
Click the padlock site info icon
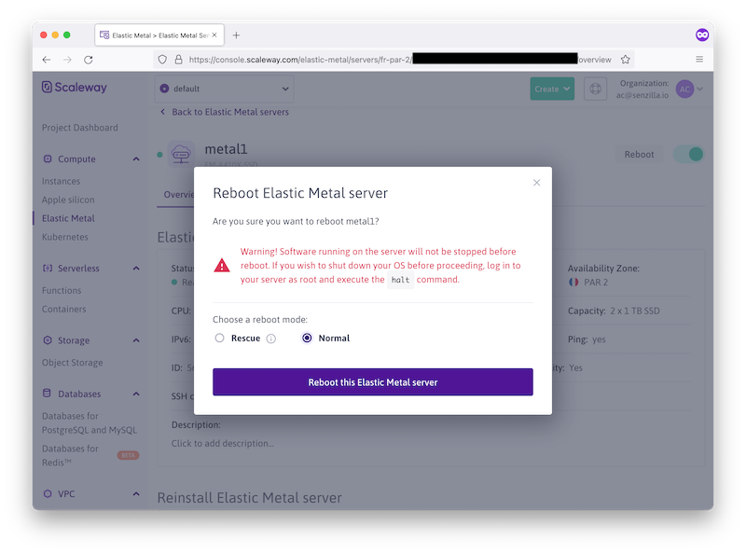(x=178, y=60)
